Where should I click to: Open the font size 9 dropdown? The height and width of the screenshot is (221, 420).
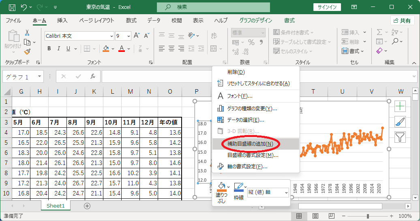pyautogui.click(x=129, y=36)
